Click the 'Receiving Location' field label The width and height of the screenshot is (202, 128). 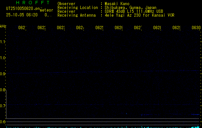[77, 7]
